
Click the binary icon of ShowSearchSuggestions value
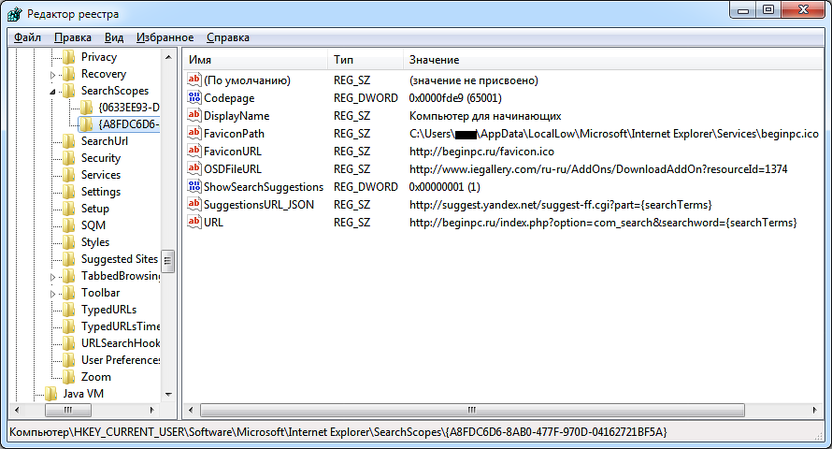pyautogui.click(x=194, y=187)
